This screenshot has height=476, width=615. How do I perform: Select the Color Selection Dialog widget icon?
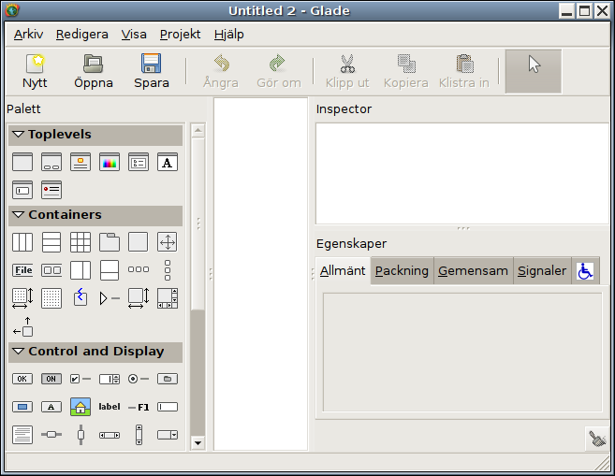coord(110,162)
